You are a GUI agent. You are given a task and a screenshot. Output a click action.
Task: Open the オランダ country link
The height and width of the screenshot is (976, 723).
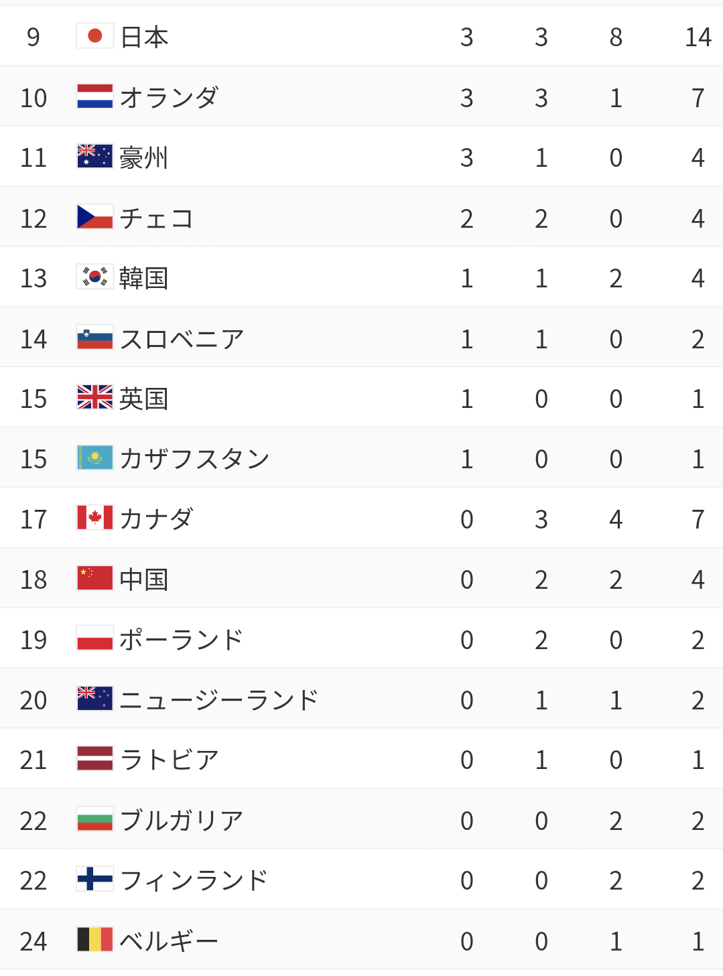click(169, 98)
